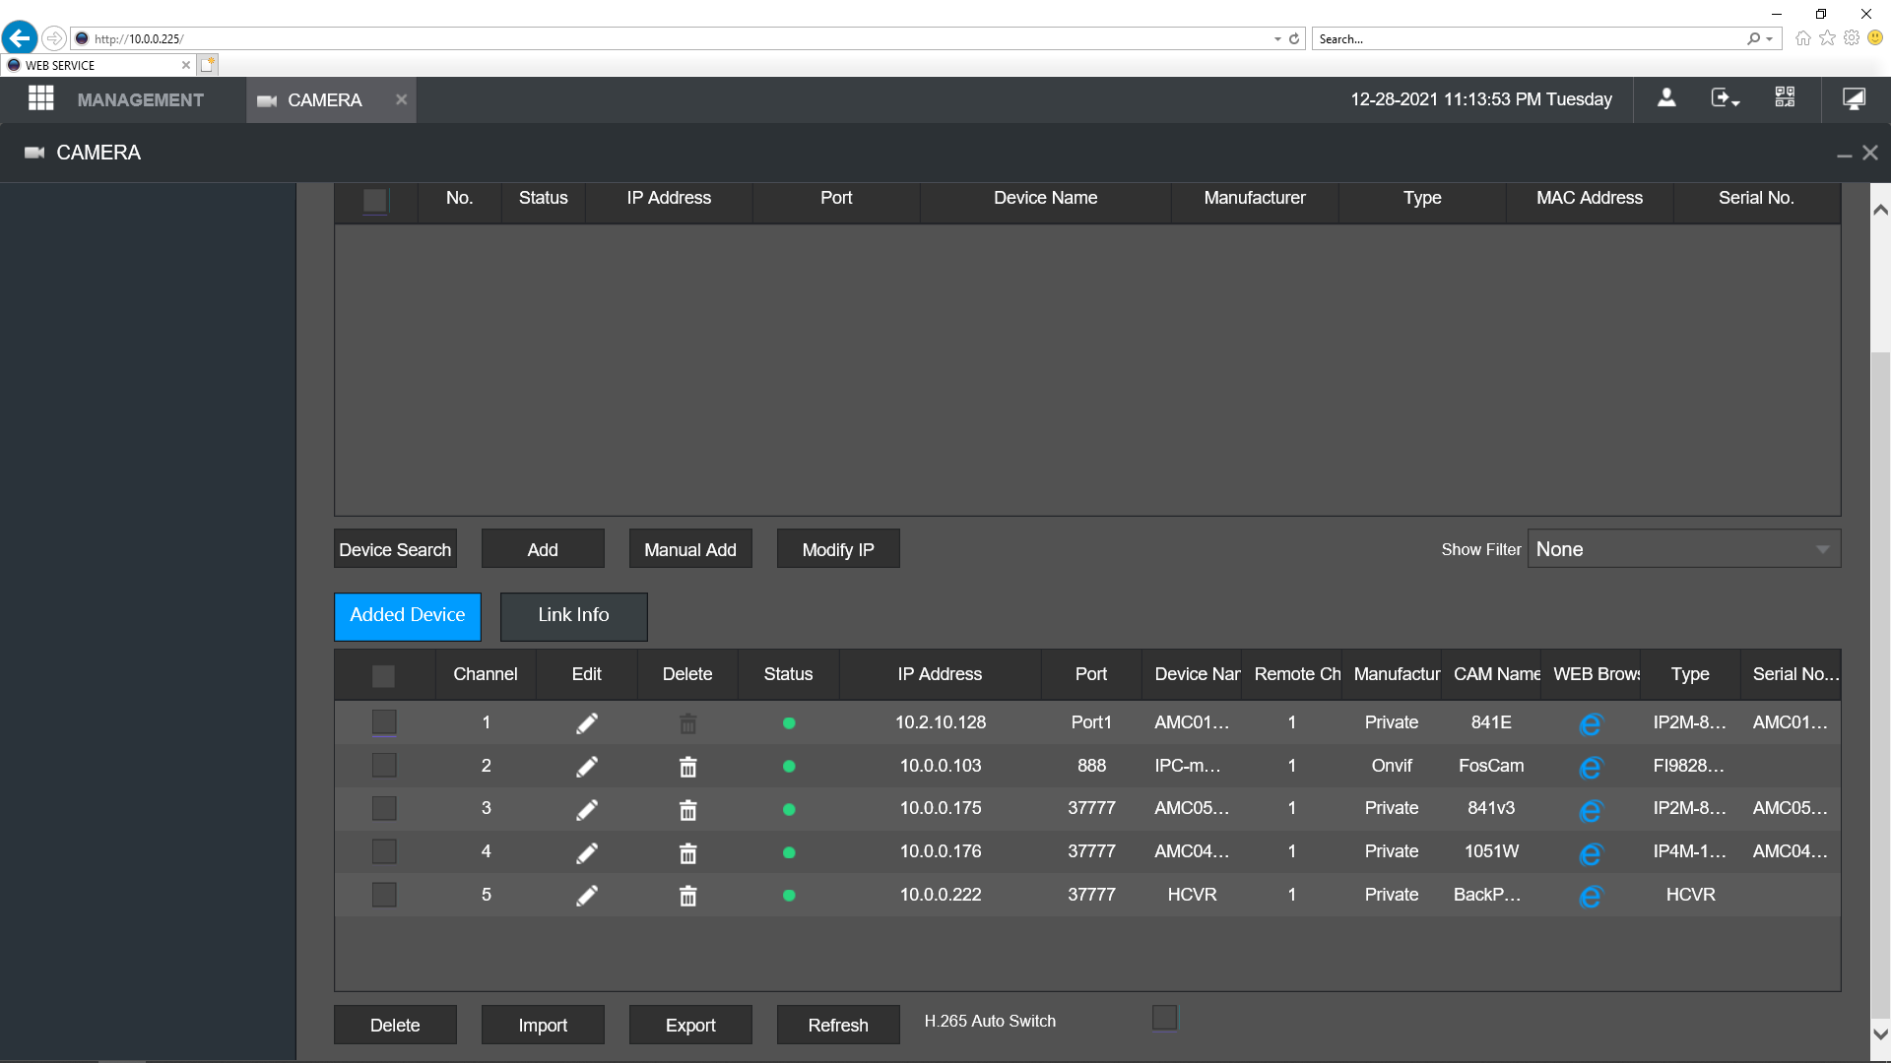Switch to Added Device tab
Screen dimensions: 1891x1063
tap(408, 616)
